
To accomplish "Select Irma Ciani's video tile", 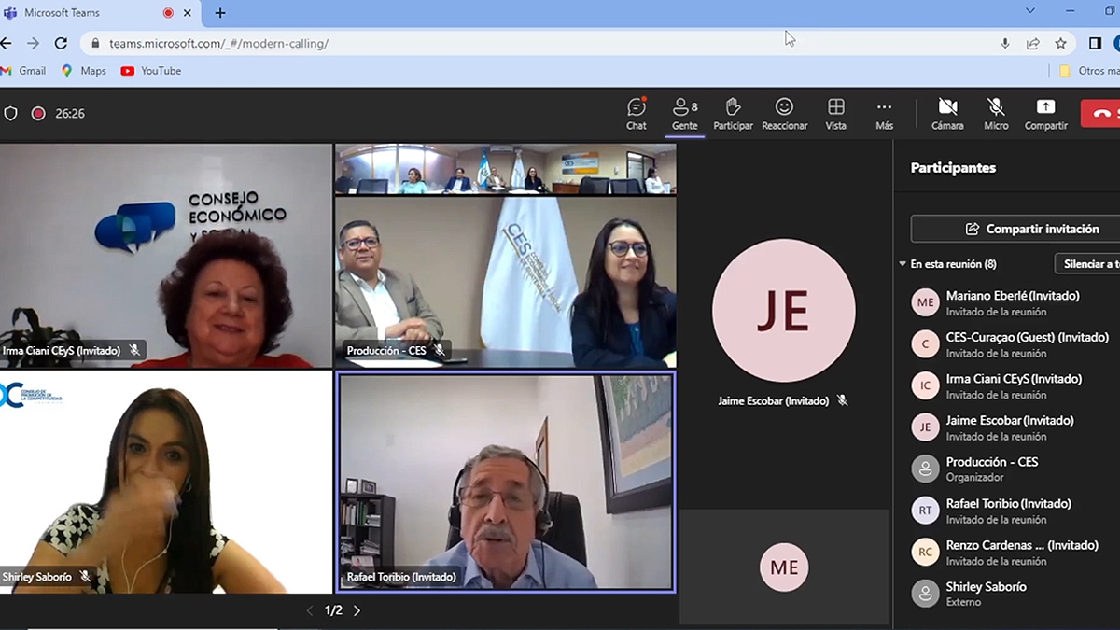I will 165,256.
